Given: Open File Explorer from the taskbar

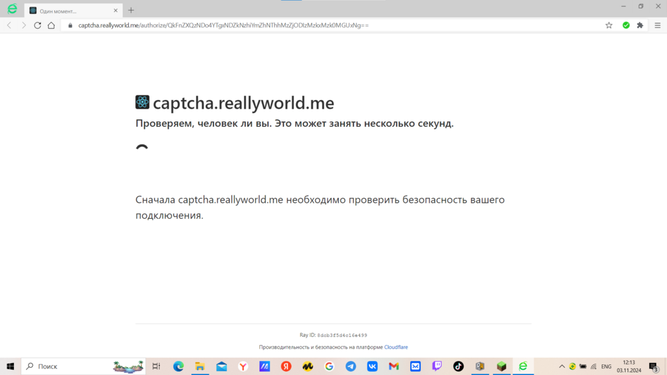Looking at the screenshot, I should click(x=200, y=366).
